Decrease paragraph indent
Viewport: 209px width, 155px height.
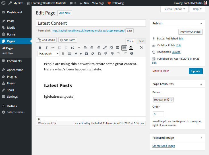pyautogui.click(x=106, y=53)
